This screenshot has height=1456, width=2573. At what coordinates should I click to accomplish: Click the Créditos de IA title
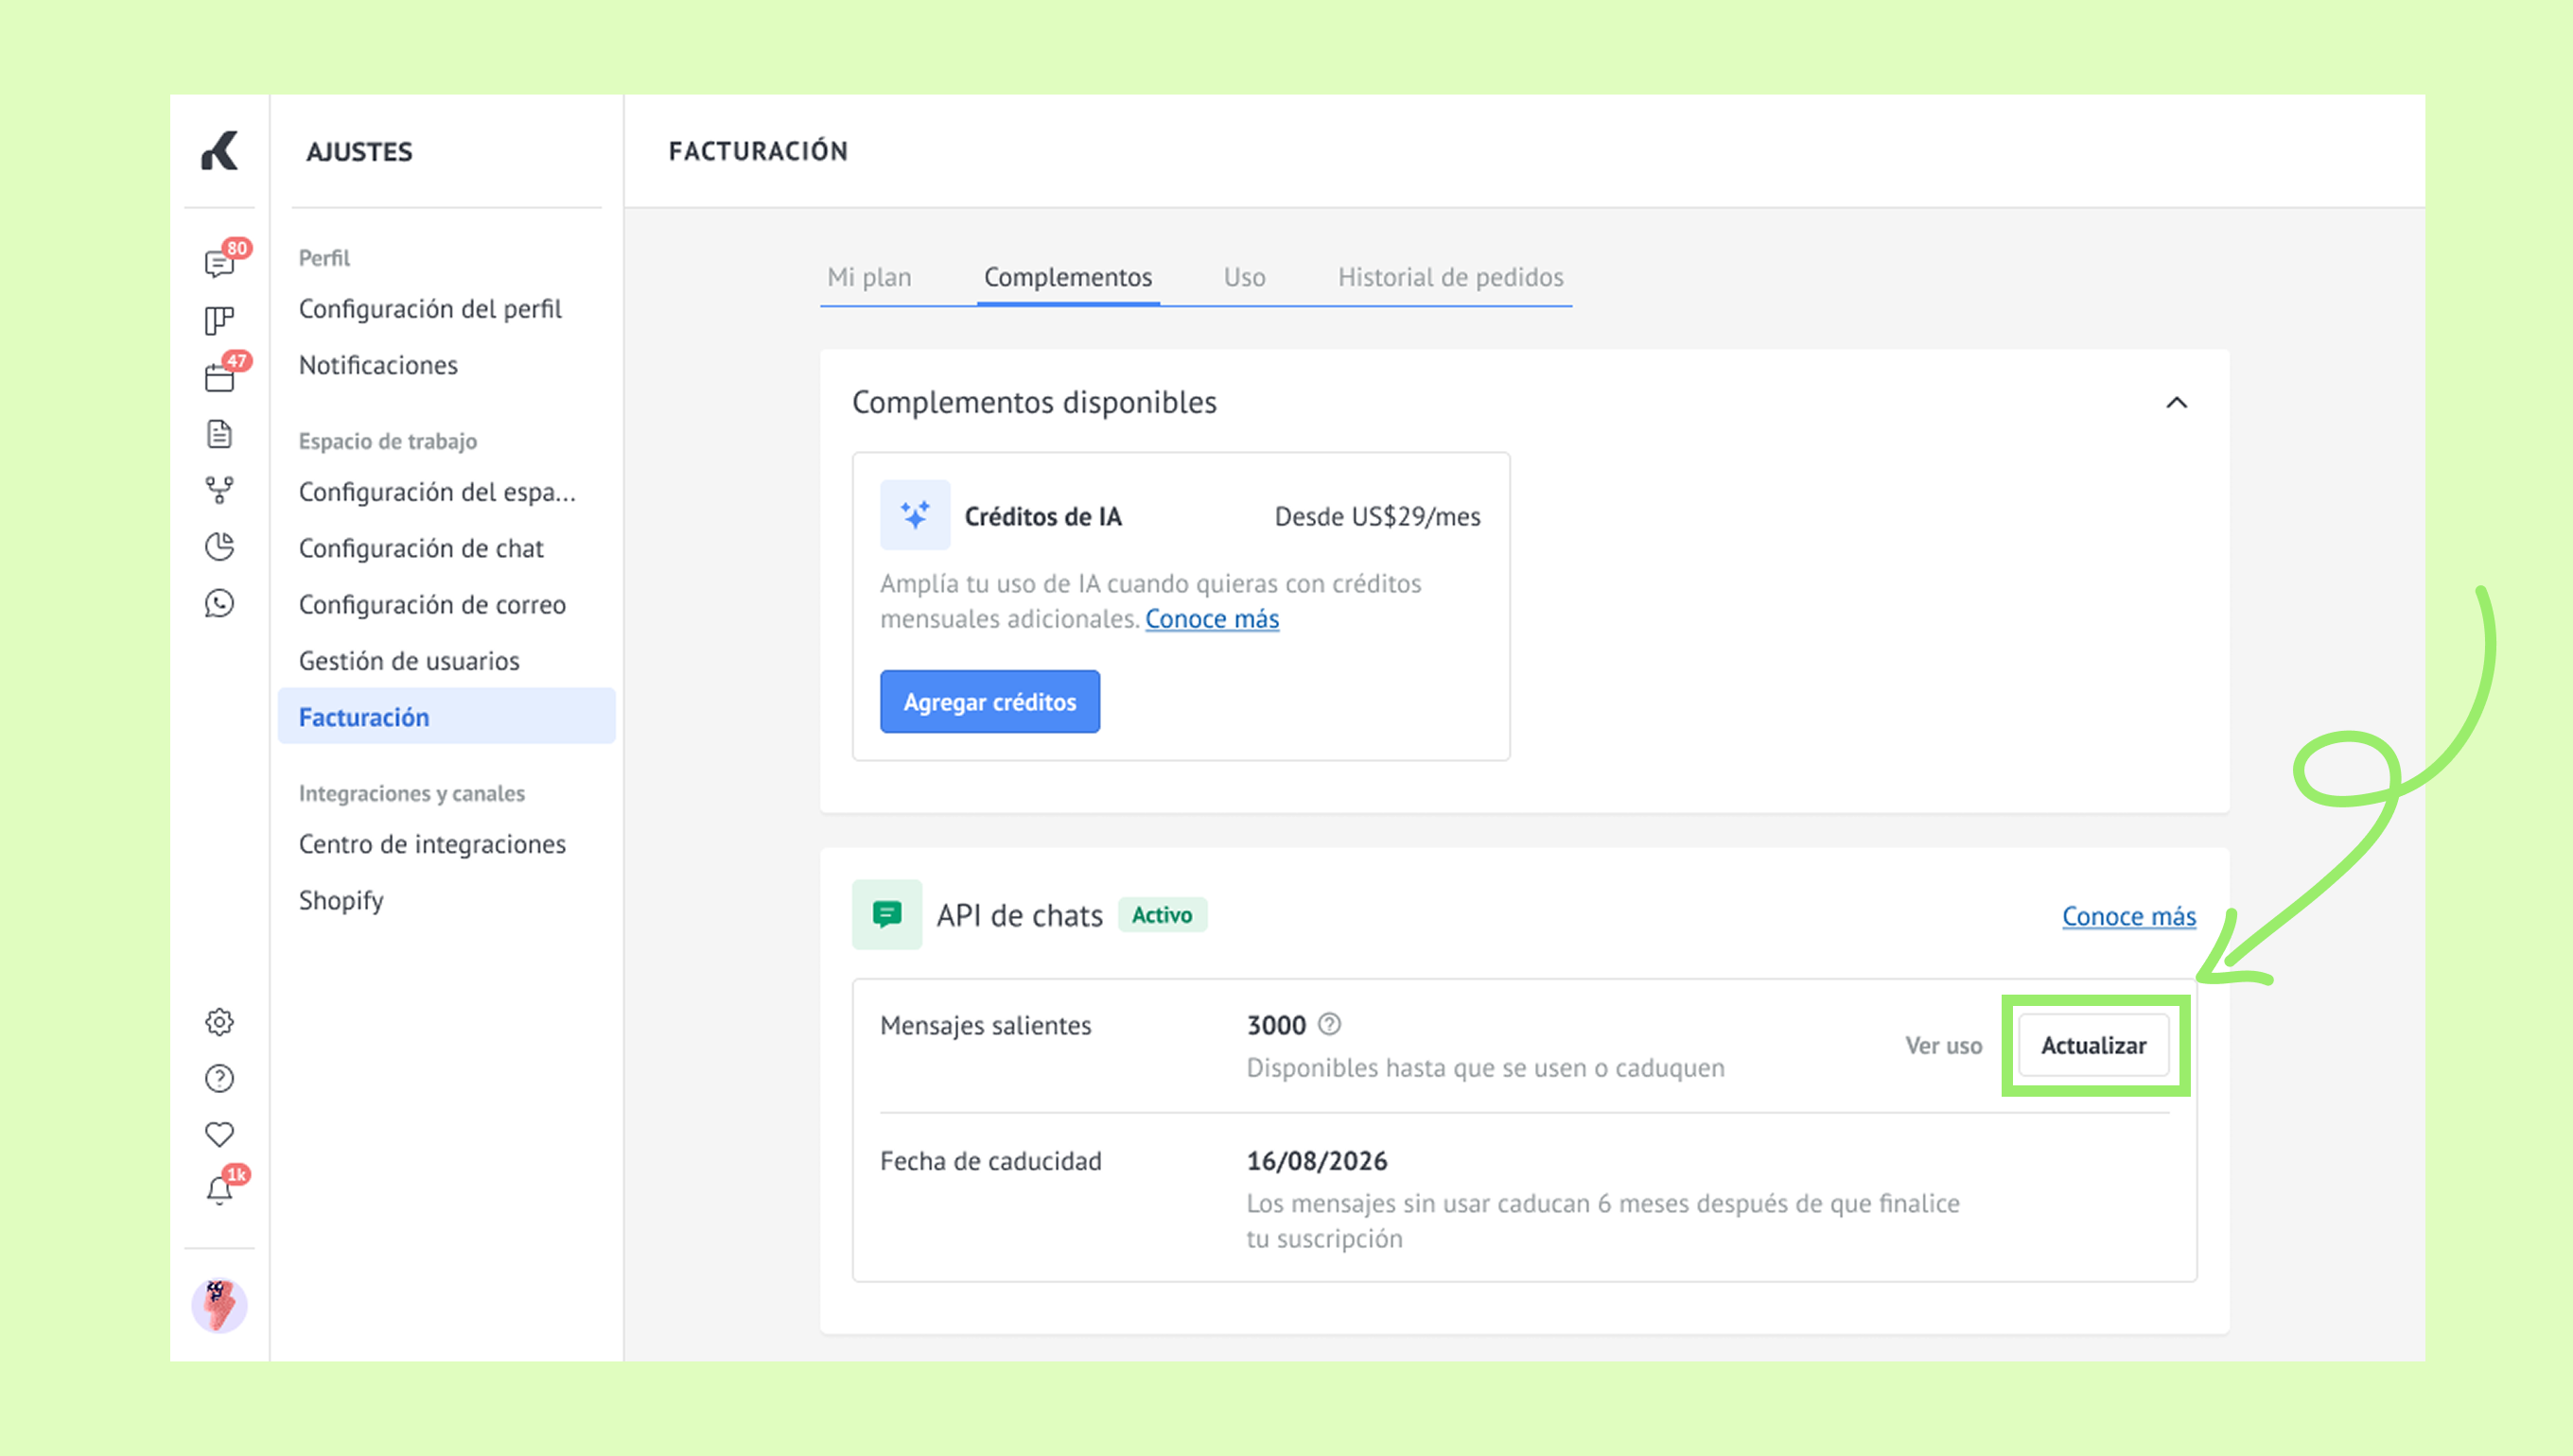point(1043,516)
